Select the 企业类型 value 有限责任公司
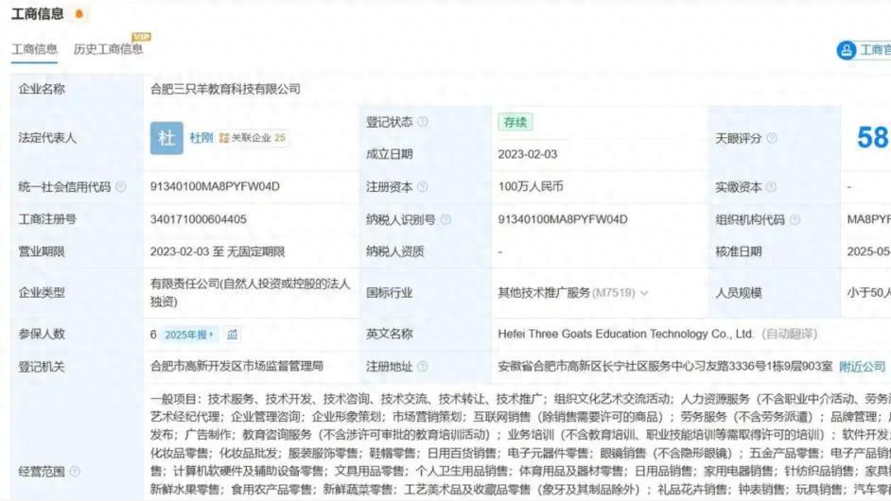Screen dimensions: 891x501 coord(250,292)
